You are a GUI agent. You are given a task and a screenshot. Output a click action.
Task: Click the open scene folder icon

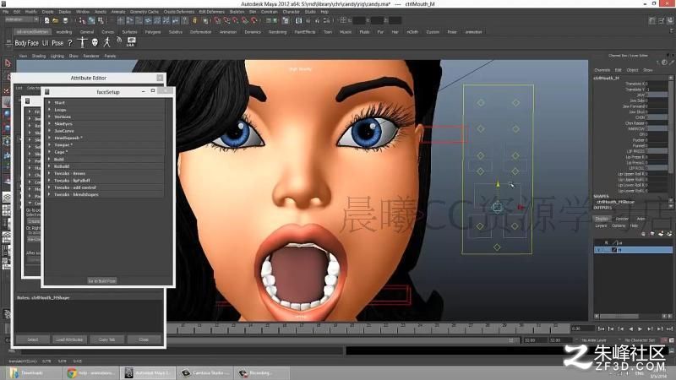(56, 20)
